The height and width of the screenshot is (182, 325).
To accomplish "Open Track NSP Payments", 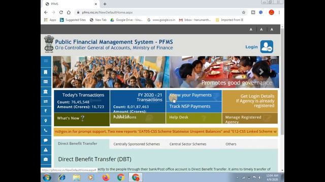I will pos(193,107).
